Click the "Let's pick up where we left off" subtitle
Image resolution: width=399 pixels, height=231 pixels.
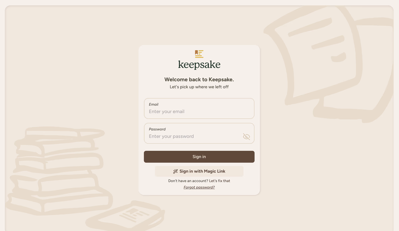point(199,87)
